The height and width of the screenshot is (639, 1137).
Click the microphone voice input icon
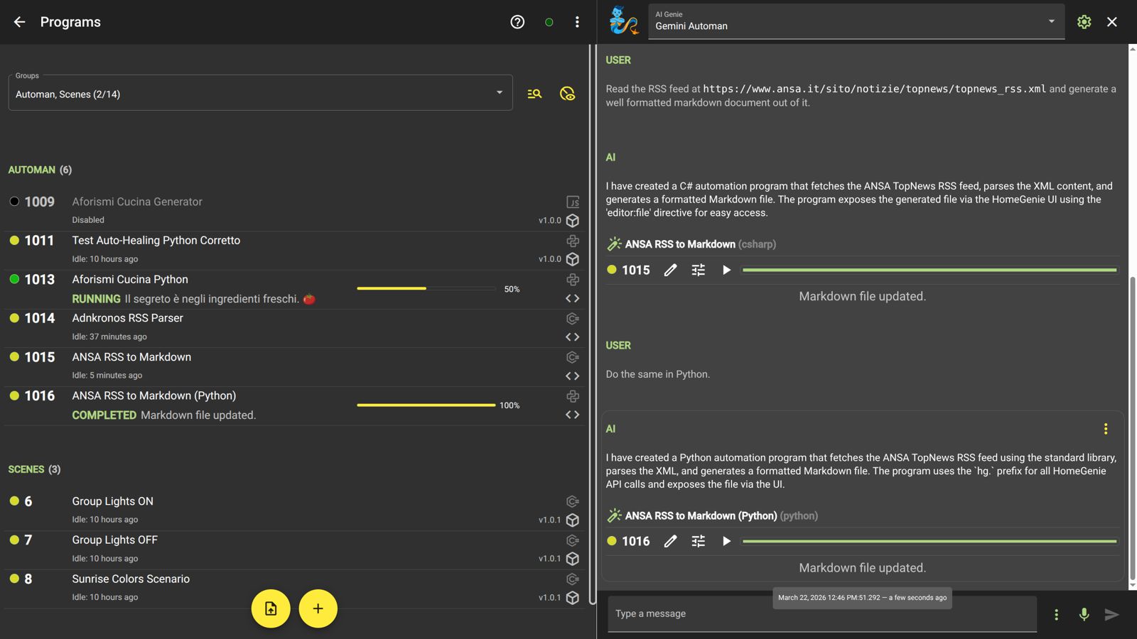pyautogui.click(x=1084, y=614)
